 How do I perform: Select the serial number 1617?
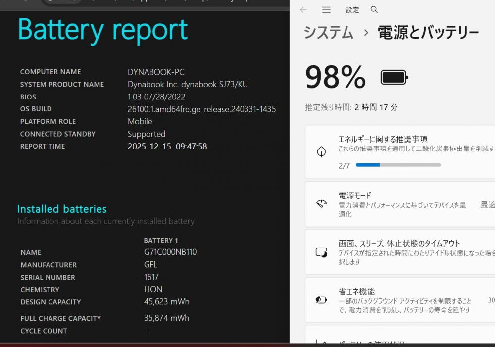pos(151,277)
